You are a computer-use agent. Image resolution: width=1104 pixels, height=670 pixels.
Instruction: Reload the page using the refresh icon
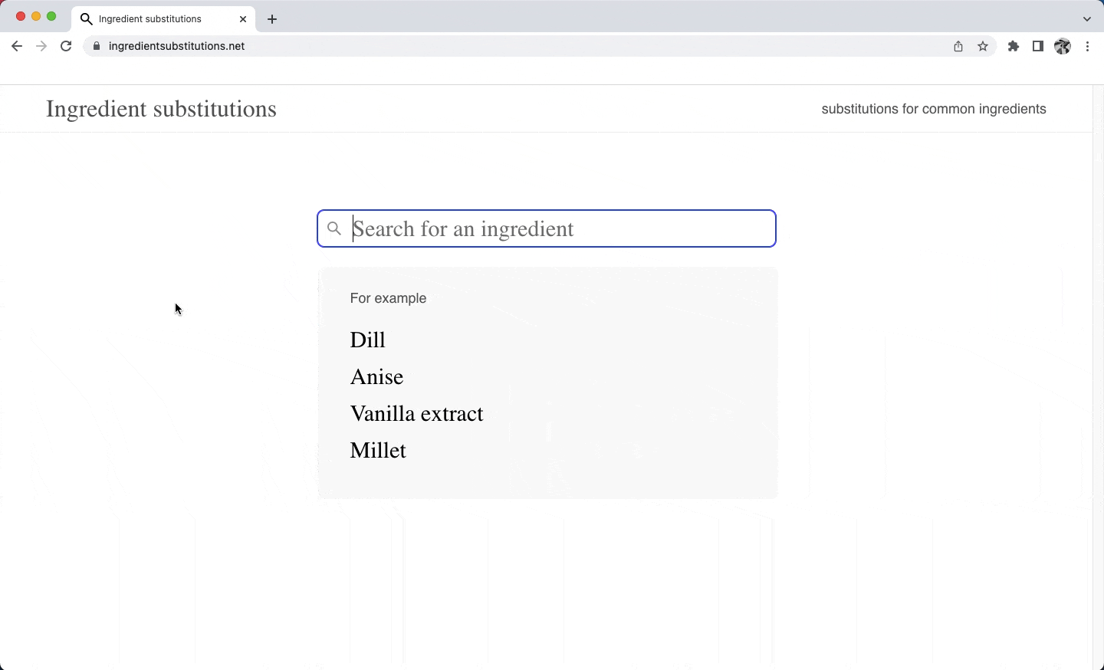66,46
